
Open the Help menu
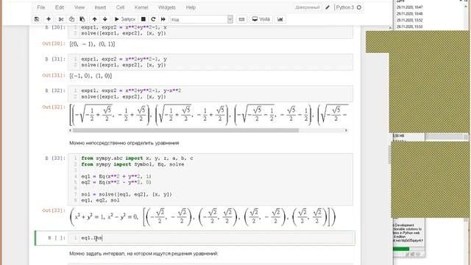[x=191, y=7]
